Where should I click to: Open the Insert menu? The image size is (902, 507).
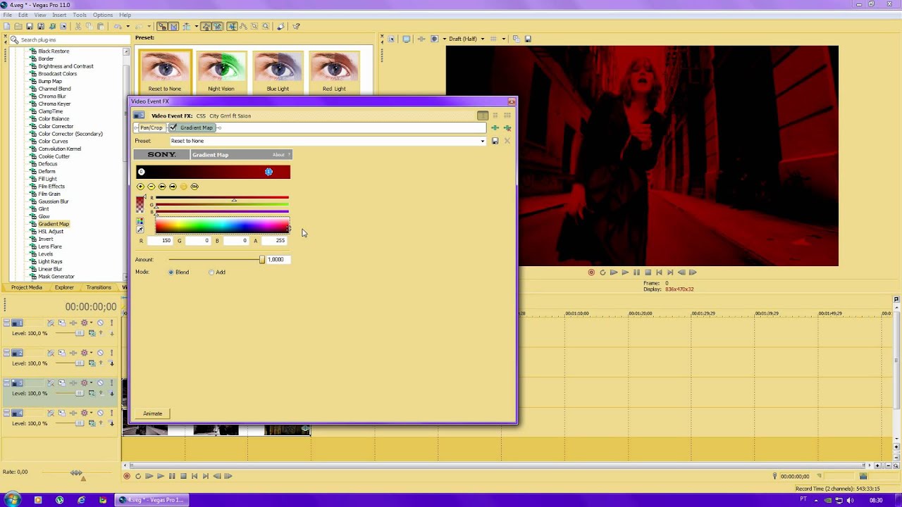(x=59, y=15)
